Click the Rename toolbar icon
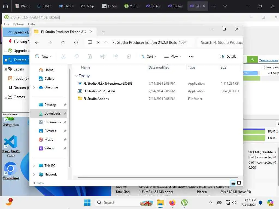Screen dimensions: 279x209 click(x=103, y=57)
